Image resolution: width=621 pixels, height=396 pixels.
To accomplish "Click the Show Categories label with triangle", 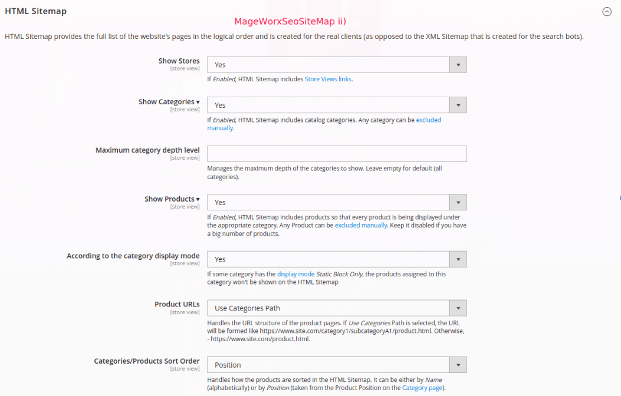I will point(169,102).
